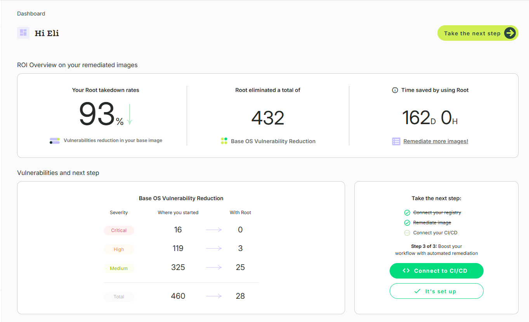Click the It's set up button
This screenshot has height=322, width=529.
[x=437, y=291]
